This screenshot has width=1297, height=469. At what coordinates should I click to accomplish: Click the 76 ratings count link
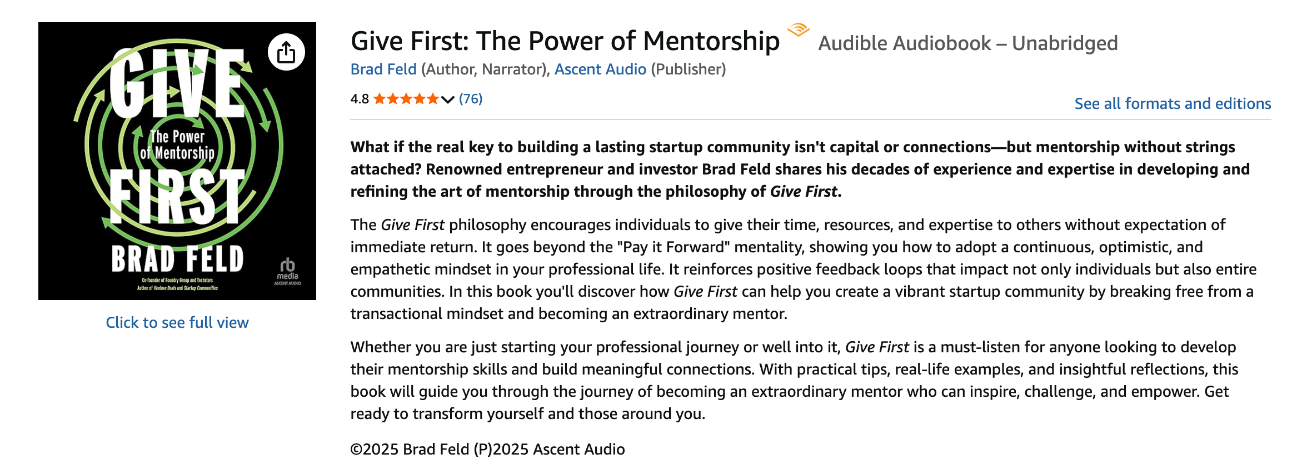(x=470, y=98)
